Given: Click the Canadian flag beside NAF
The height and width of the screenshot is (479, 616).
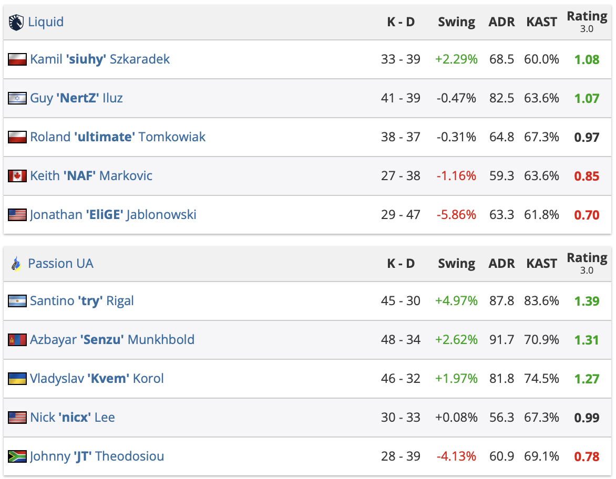Looking at the screenshot, I should pyautogui.click(x=17, y=176).
